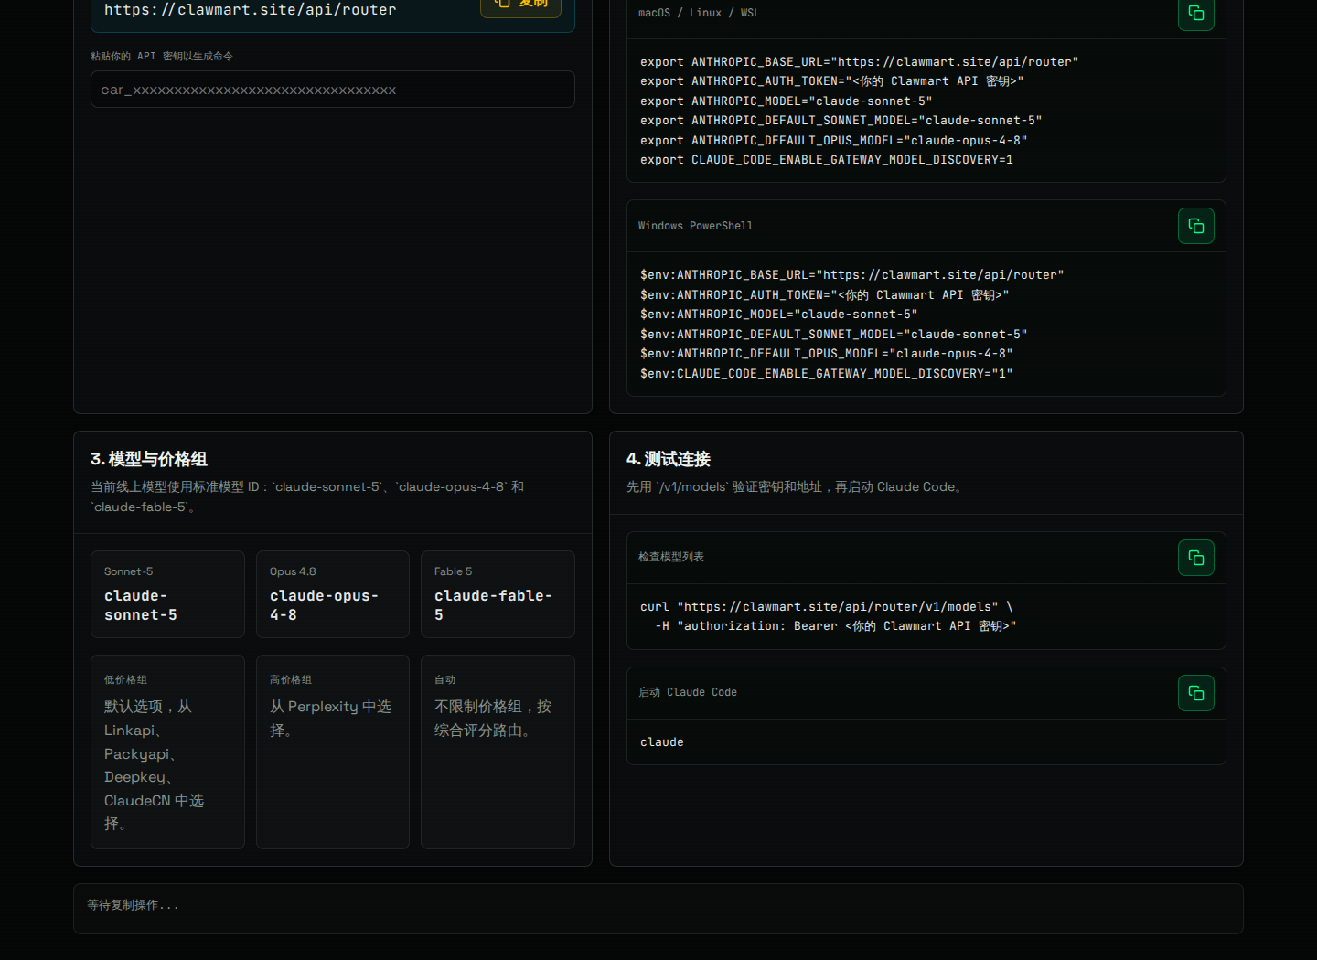This screenshot has height=960, width=1317.
Task: Click the '4. 测试连接' heading
Action: [669, 459]
